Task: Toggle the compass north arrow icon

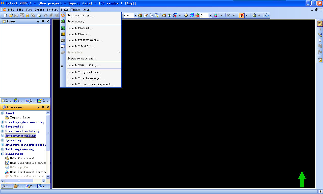Action: [241, 15]
